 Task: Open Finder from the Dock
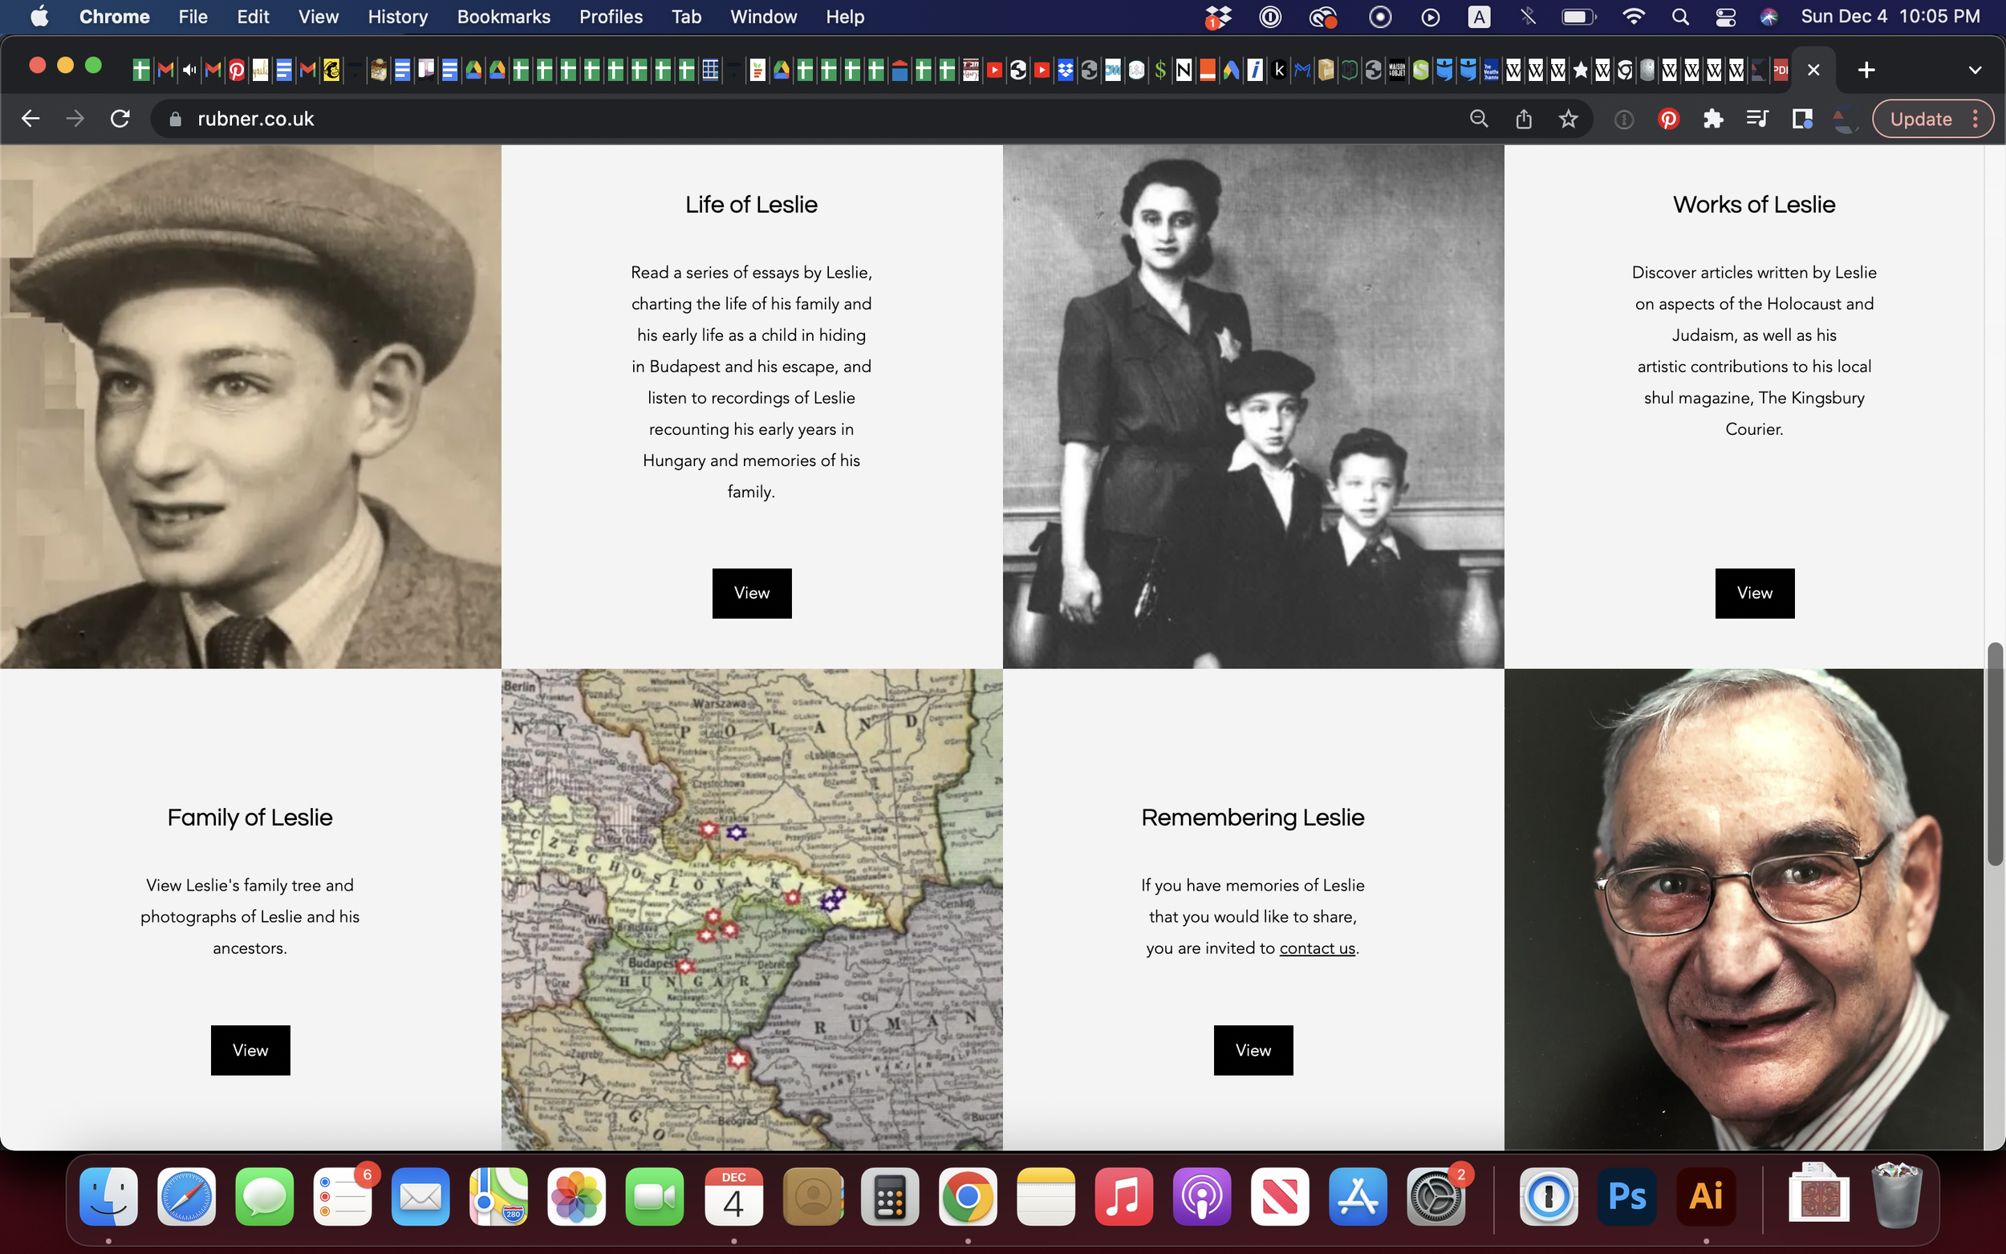[108, 1196]
